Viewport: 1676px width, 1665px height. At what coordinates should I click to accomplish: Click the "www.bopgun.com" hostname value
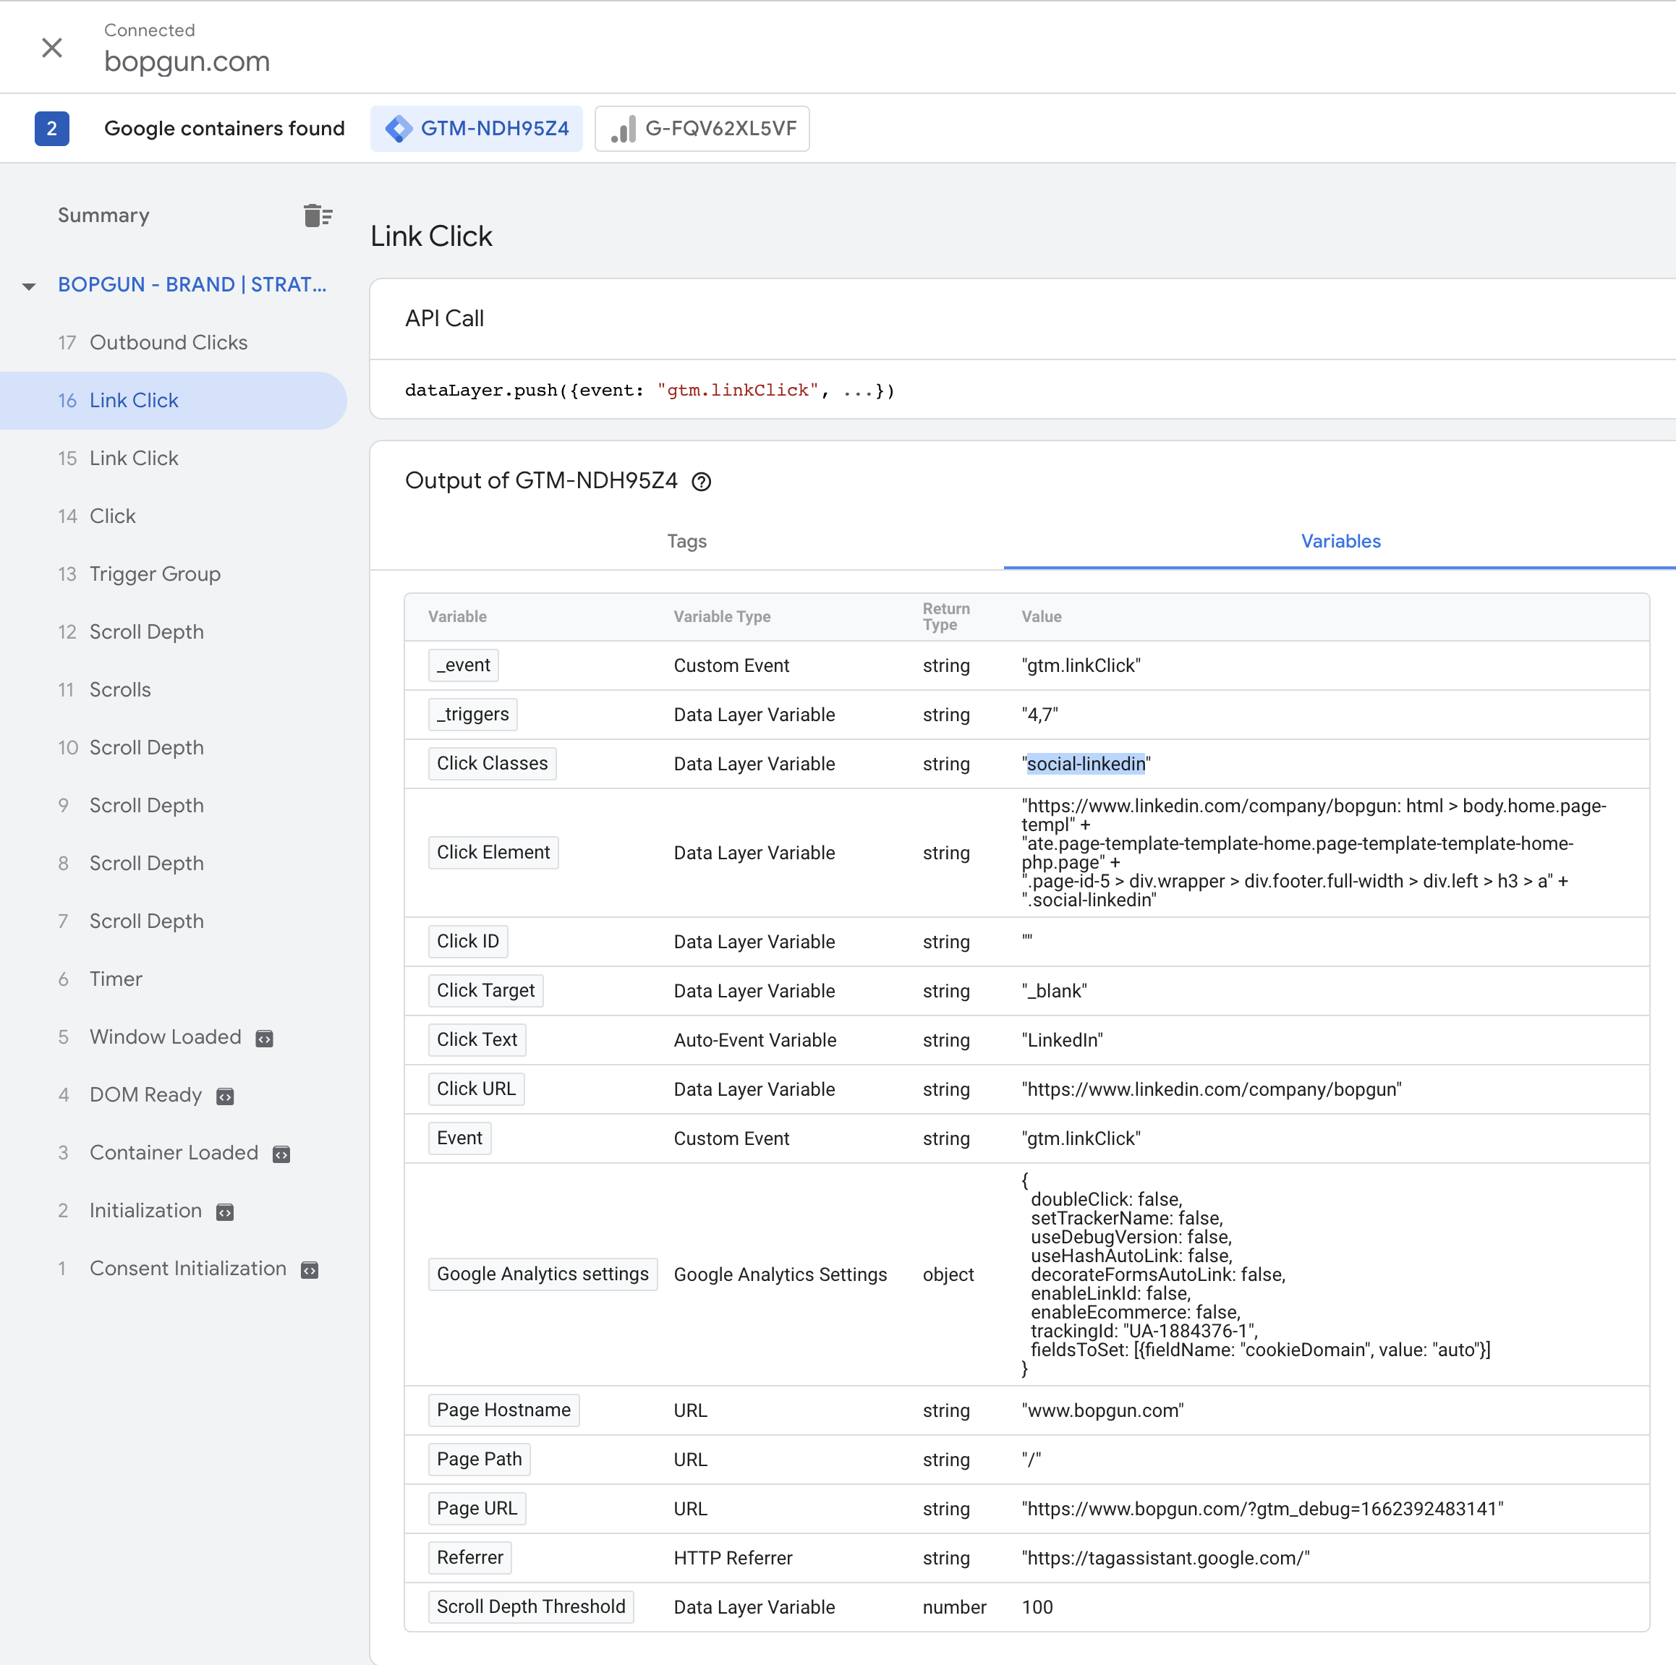(x=1102, y=1411)
